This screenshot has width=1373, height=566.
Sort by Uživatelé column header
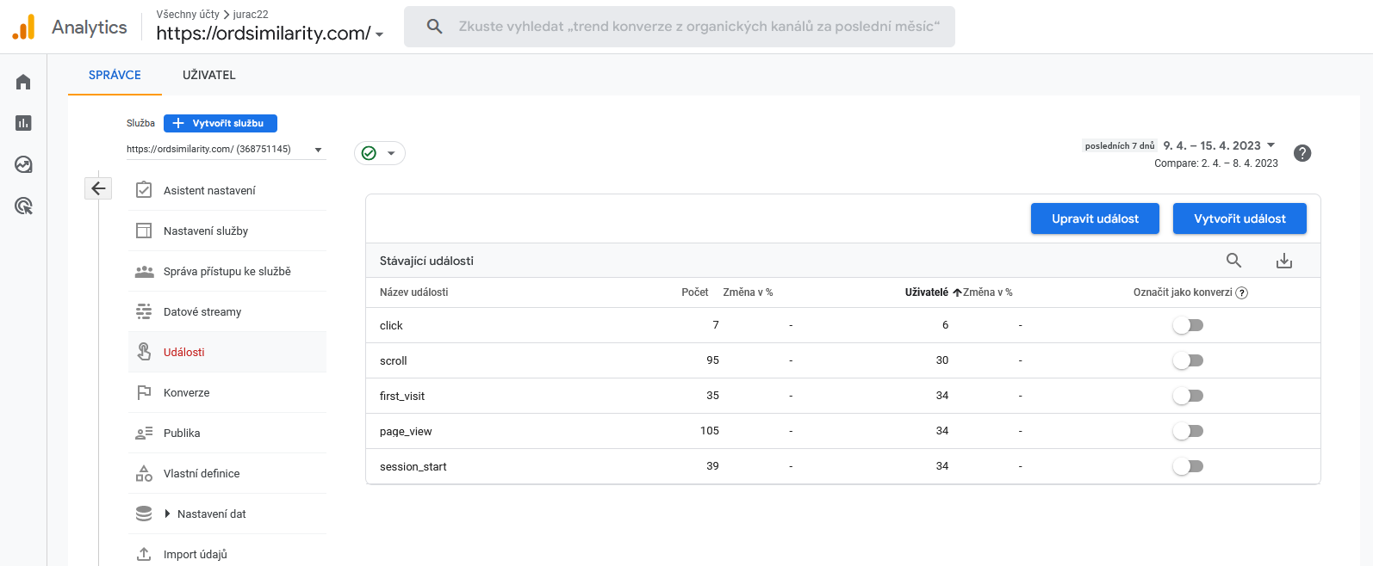927,292
